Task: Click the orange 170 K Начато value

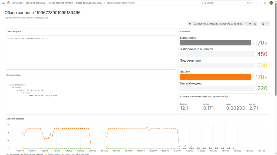Action: 262,77
